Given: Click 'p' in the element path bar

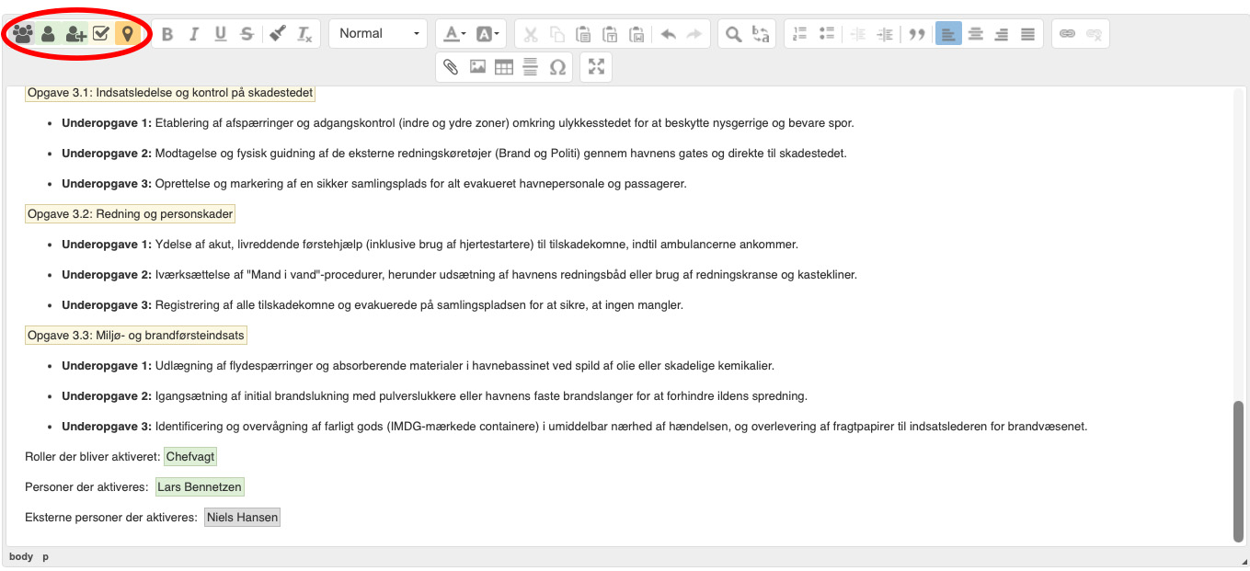Looking at the screenshot, I should point(46,557).
